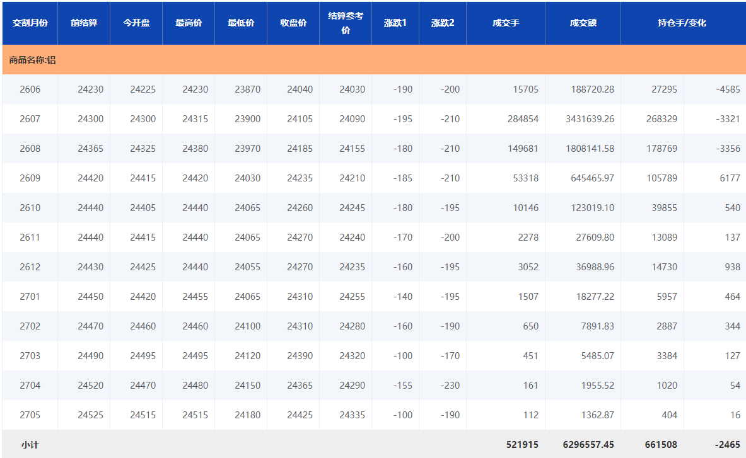Select delivery month 2702 cell
Viewport: 746px width, 458px height.
point(30,326)
